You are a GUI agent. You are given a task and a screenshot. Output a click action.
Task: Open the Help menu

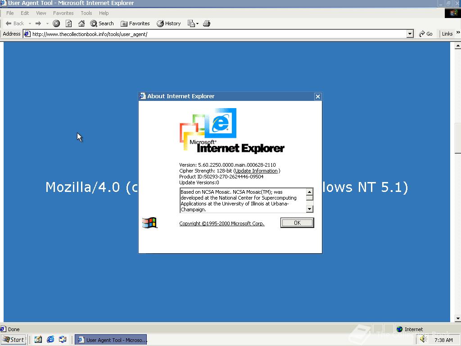pos(104,13)
